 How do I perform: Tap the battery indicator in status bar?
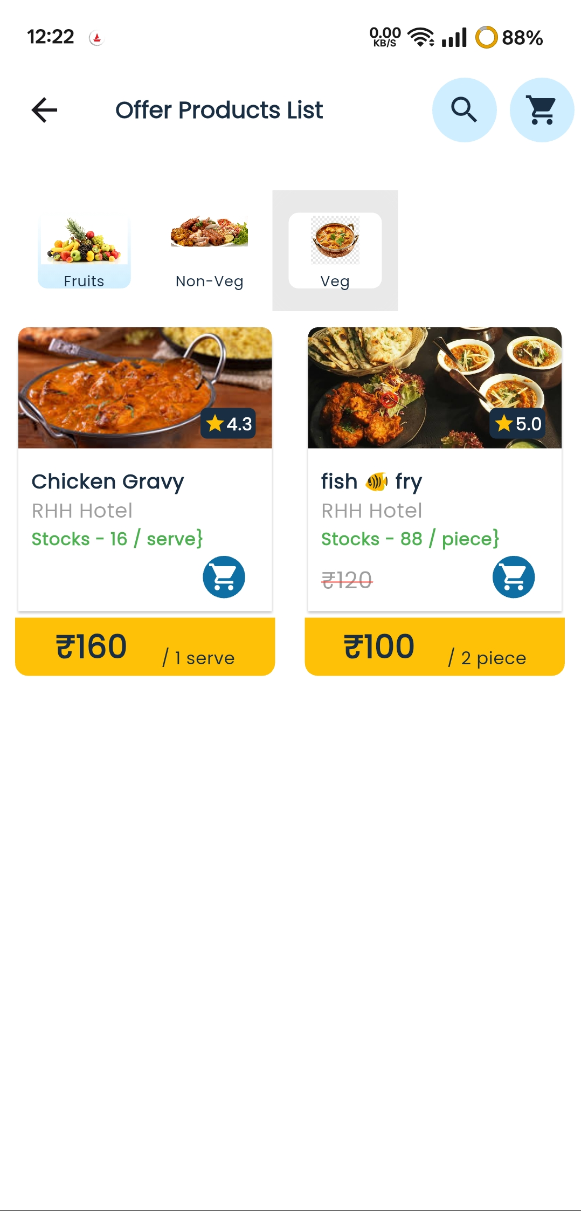(x=508, y=37)
